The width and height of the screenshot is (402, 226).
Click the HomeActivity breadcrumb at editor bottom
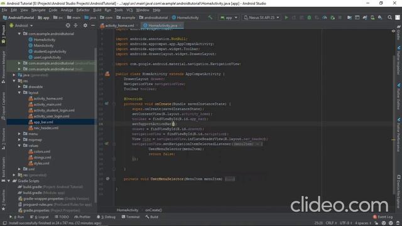[x=128, y=210]
